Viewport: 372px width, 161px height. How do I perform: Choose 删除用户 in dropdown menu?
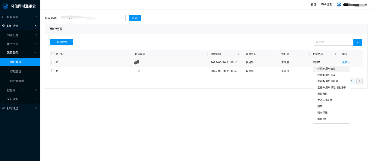coord(322,119)
